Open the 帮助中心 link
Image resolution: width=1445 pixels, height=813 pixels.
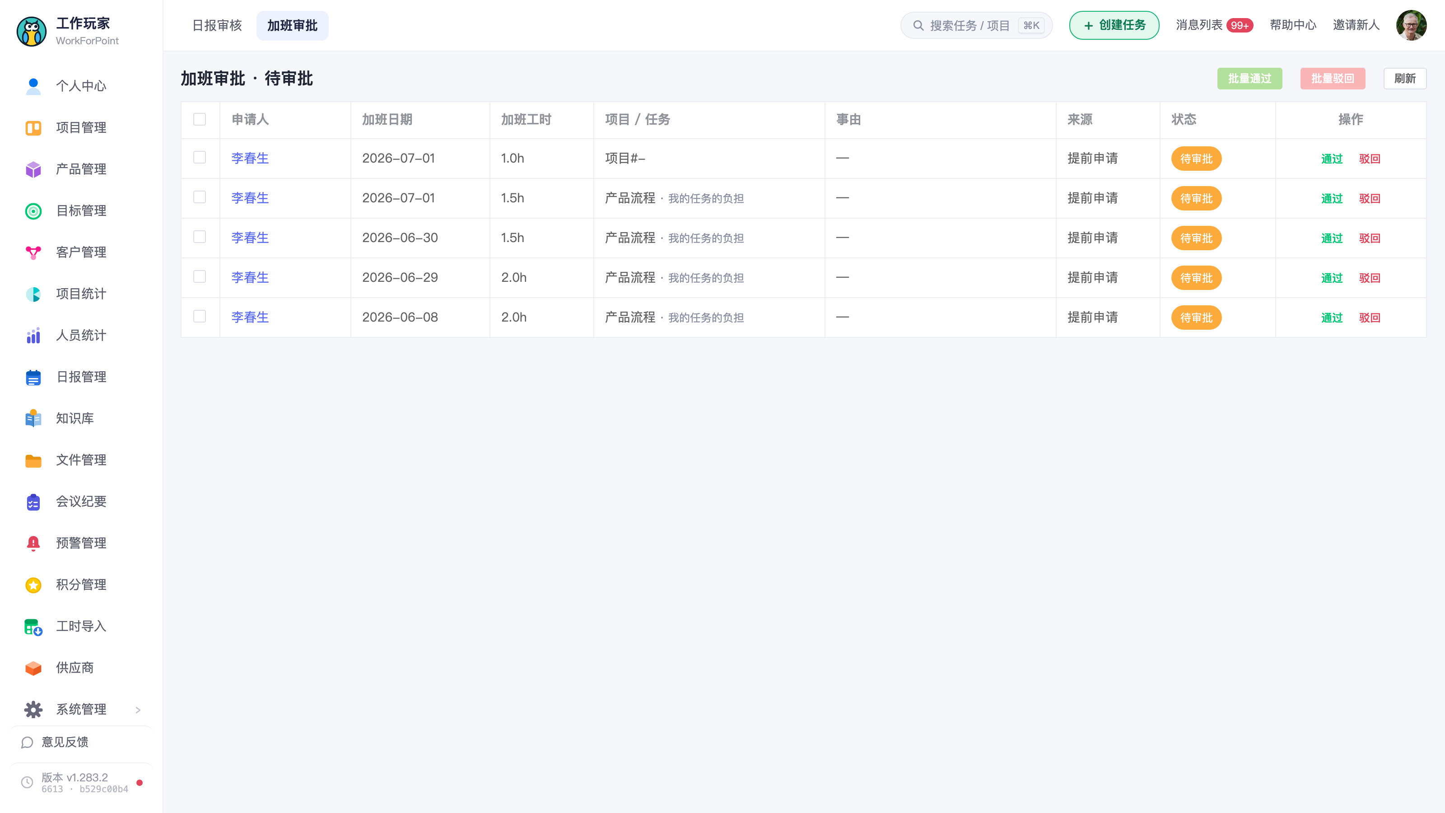[x=1293, y=25]
